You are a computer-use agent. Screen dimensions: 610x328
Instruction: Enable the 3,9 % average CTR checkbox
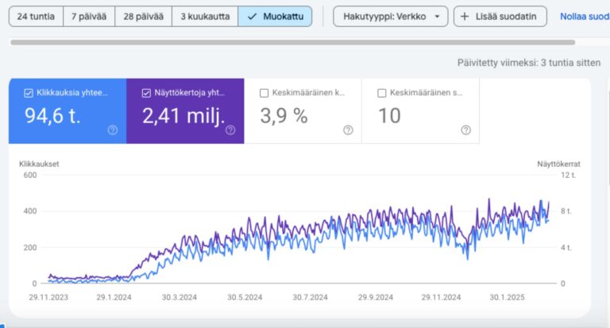pos(264,92)
